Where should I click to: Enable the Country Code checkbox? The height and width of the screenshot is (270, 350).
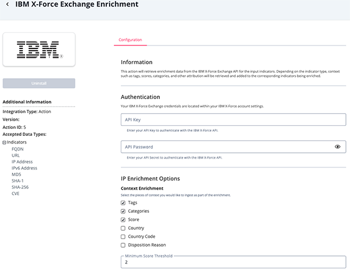(x=123, y=237)
